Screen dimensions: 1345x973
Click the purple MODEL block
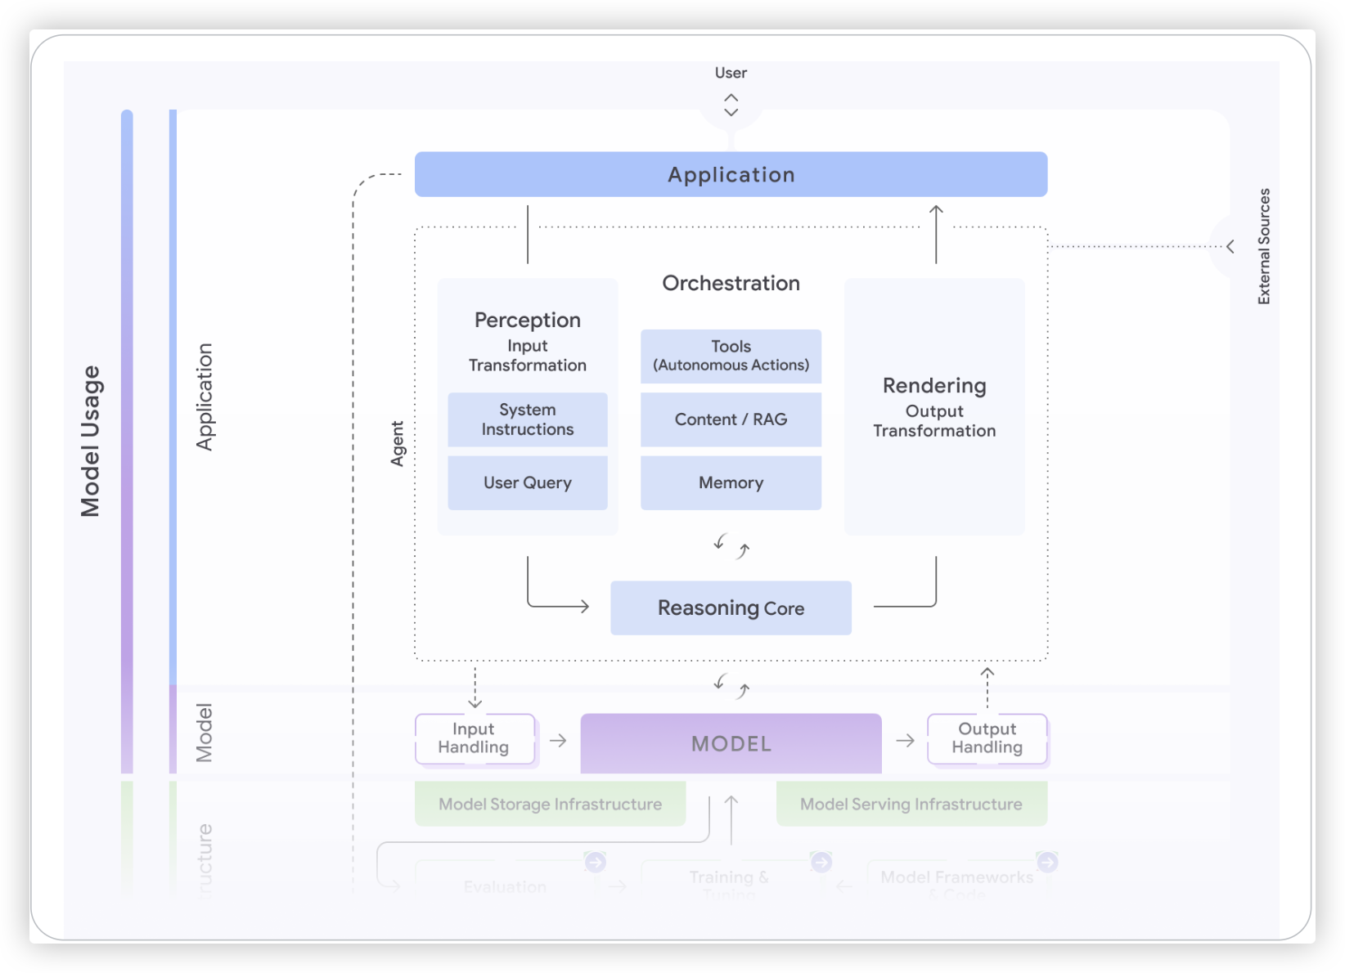coord(731,743)
